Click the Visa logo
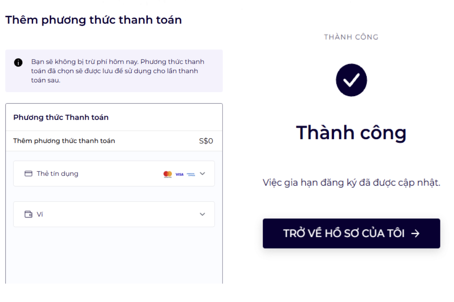The width and height of the screenshot is (454, 302). click(180, 174)
